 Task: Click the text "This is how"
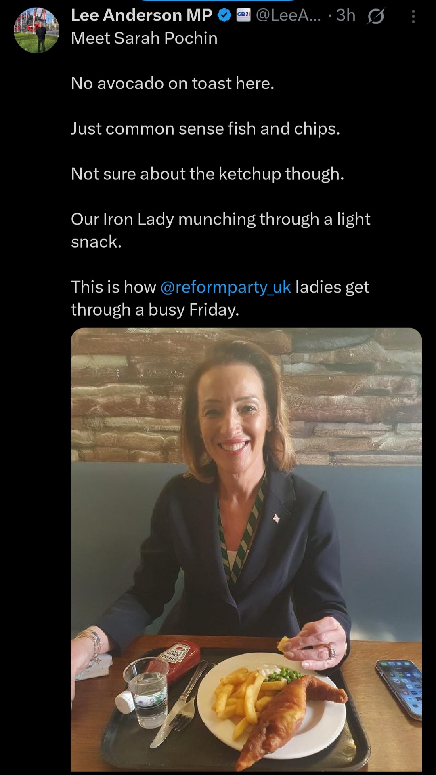tap(113, 287)
